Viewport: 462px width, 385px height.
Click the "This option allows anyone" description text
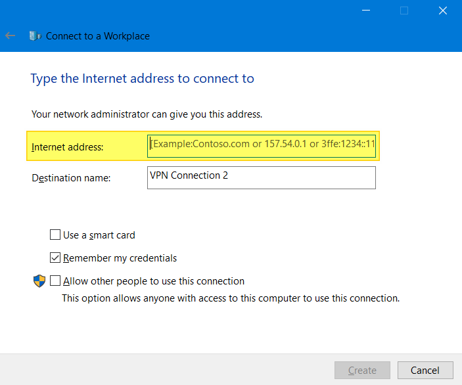point(230,298)
